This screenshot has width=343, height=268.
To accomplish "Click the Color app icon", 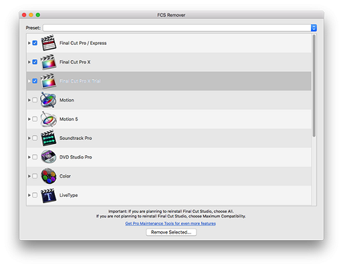I will tap(48, 176).
